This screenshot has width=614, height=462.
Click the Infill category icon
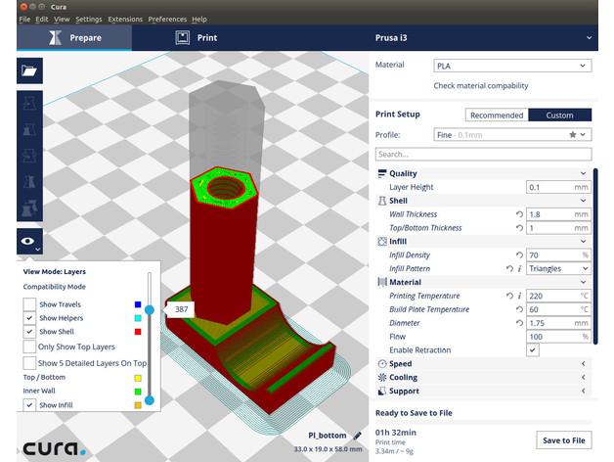pos(381,242)
